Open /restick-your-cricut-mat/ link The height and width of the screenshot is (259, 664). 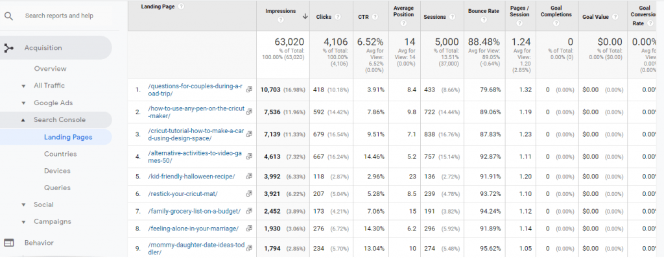click(x=183, y=193)
